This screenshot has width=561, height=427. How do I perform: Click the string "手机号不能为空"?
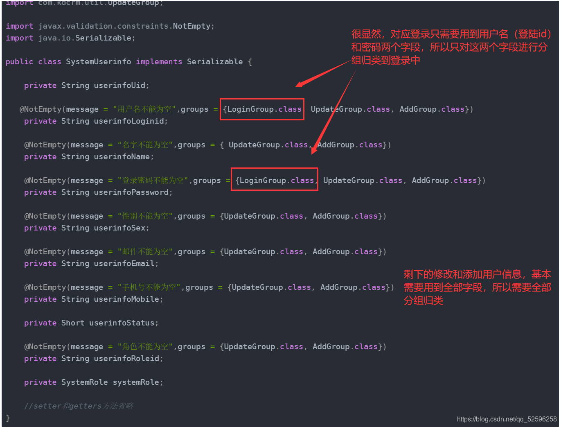coord(149,287)
